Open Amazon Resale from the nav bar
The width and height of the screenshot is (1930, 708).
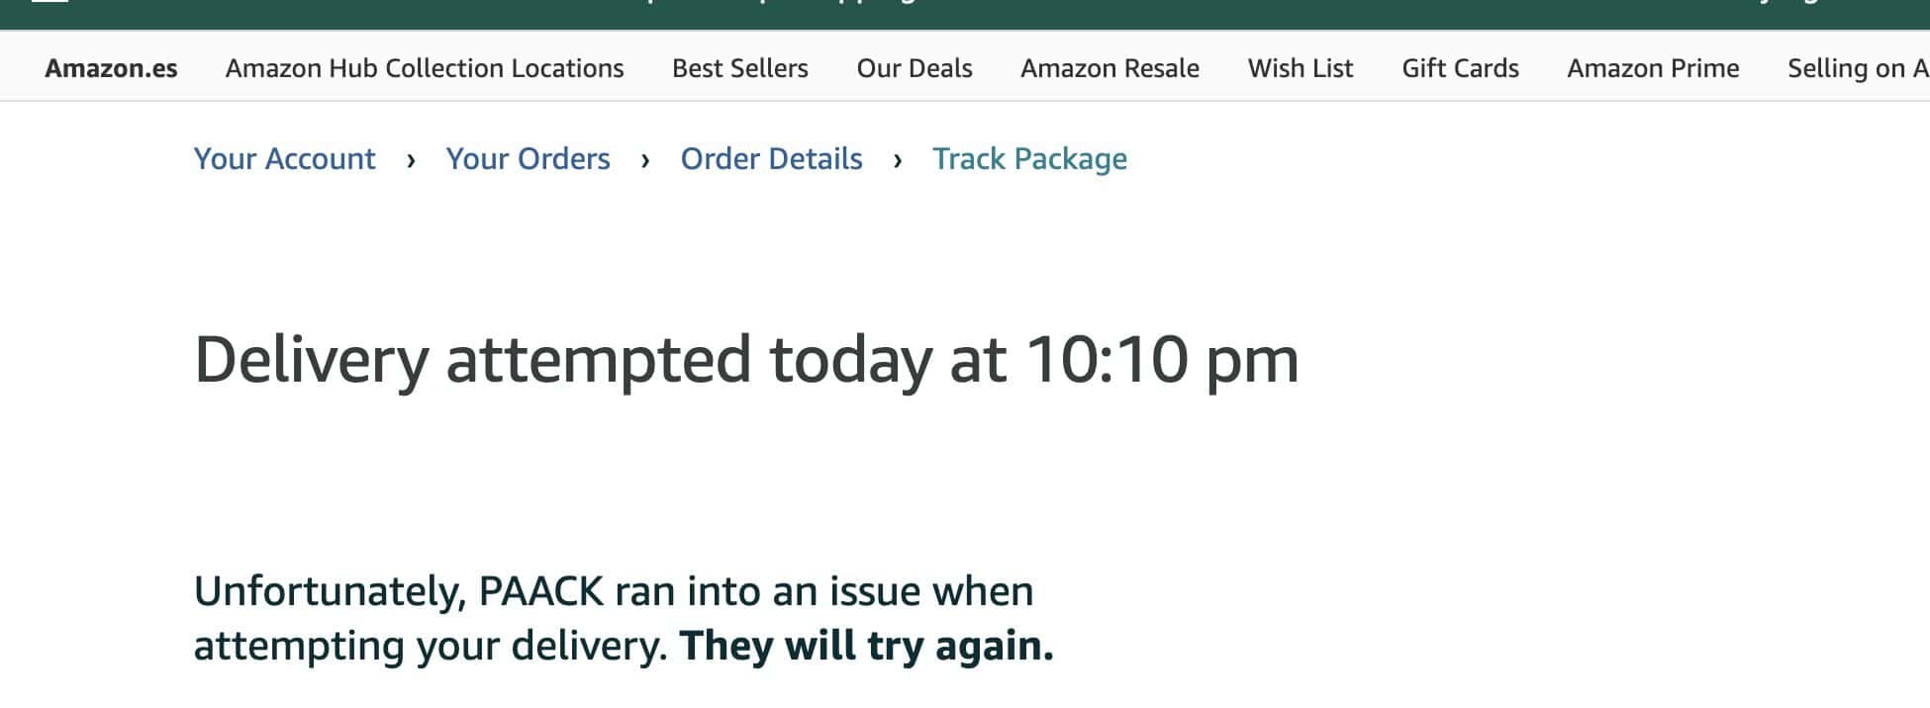[x=1110, y=68]
